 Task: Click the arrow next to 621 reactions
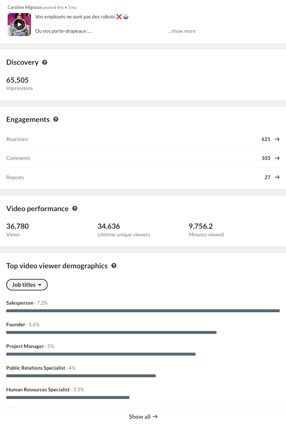(x=277, y=139)
